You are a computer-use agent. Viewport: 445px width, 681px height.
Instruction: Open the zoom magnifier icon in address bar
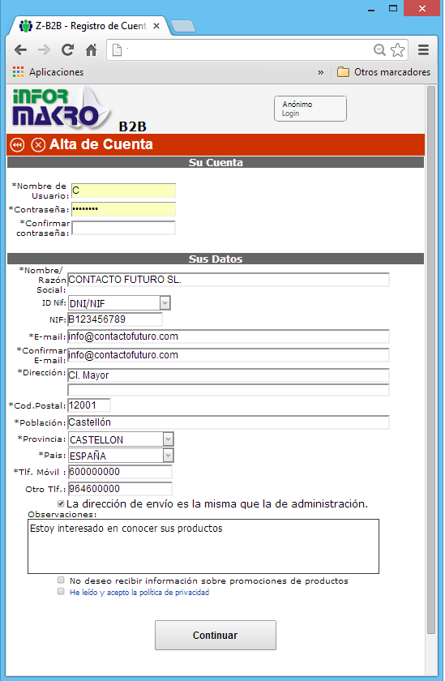379,50
